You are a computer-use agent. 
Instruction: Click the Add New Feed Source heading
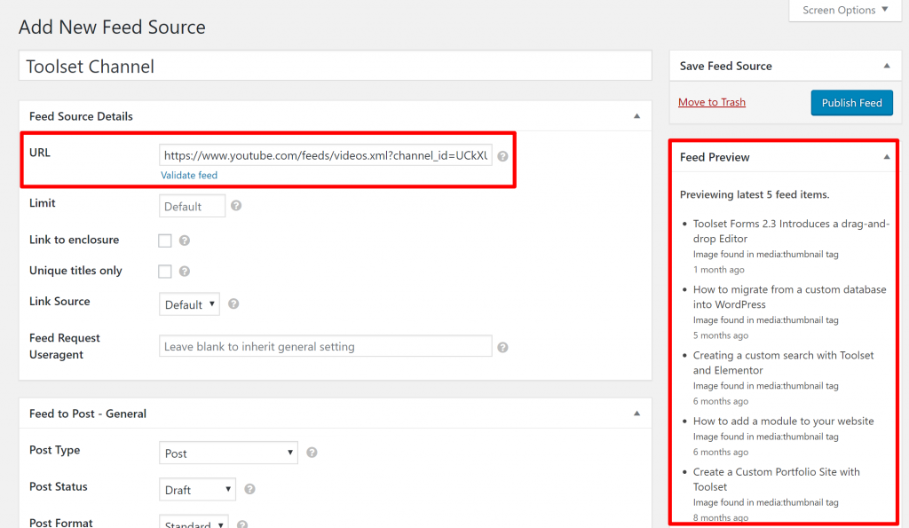(x=112, y=28)
